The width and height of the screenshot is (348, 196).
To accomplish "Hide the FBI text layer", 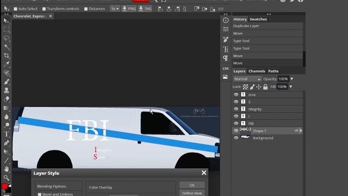I will pyautogui.click(x=236, y=123).
